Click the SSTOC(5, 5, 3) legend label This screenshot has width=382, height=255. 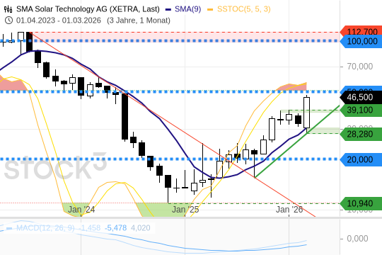click(x=244, y=9)
